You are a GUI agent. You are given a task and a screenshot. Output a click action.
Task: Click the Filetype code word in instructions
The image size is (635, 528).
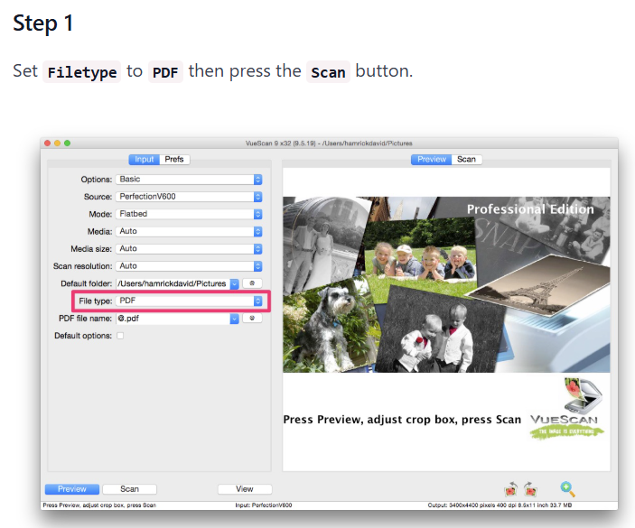(82, 72)
